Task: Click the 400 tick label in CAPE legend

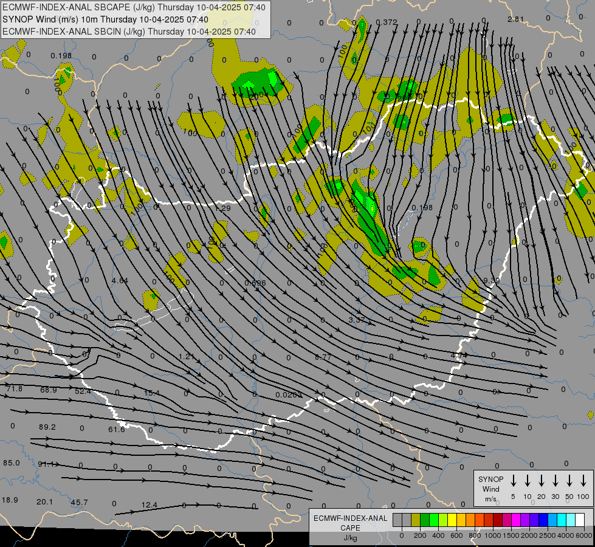Action: pos(438,535)
